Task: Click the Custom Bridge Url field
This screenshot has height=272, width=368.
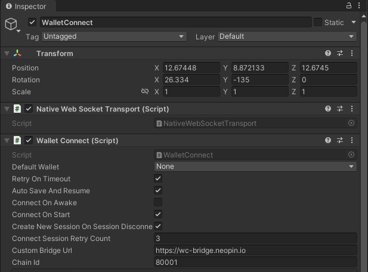Action: 255,251
